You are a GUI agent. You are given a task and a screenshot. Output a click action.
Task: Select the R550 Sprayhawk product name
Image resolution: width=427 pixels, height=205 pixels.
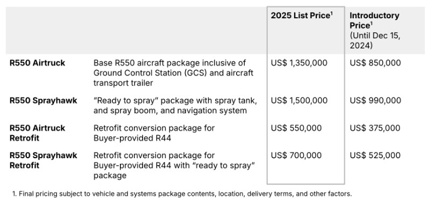click(44, 101)
